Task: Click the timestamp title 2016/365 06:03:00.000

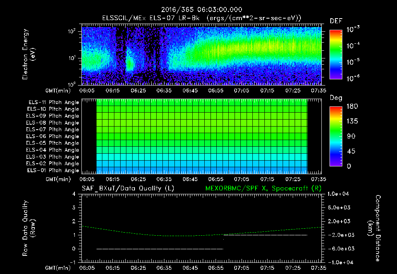Action: tap(202, 10)
